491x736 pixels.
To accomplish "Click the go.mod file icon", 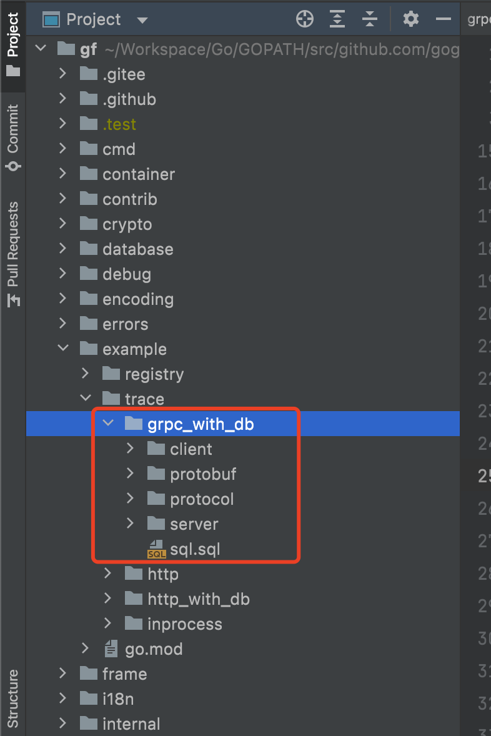I will pos(111,649).
